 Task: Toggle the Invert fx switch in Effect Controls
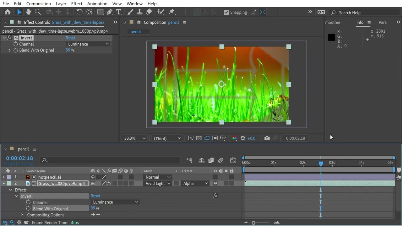click(x=9, y=38)
